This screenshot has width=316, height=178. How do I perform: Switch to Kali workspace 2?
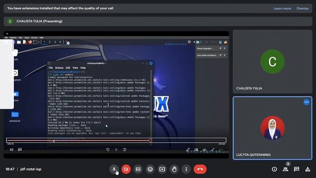(49, 42)
